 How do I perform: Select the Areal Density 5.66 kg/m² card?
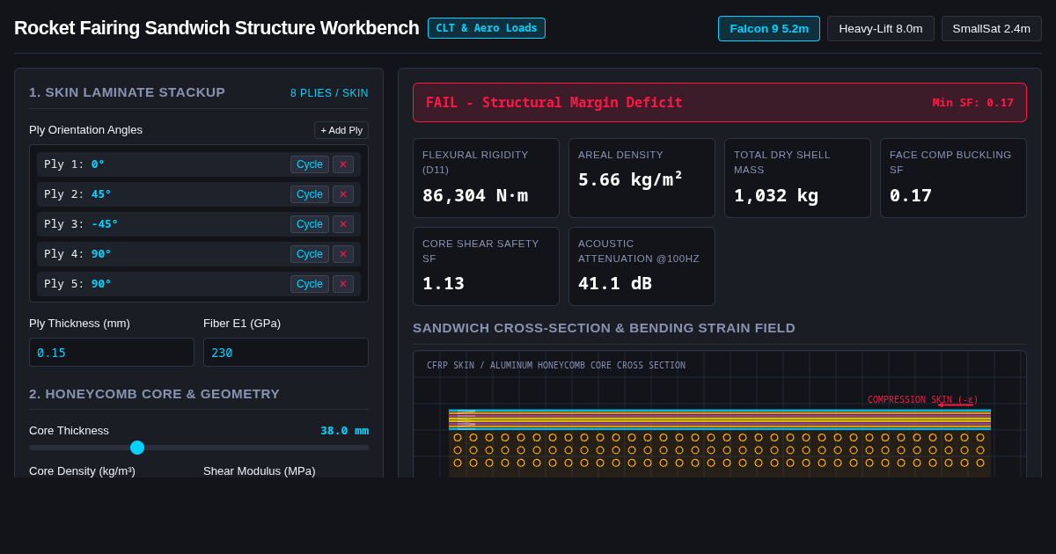coord(642,178)
